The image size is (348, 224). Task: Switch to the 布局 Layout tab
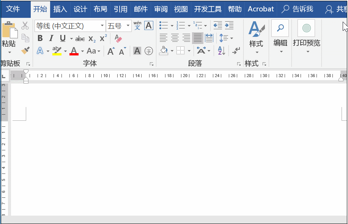[100, 9]
